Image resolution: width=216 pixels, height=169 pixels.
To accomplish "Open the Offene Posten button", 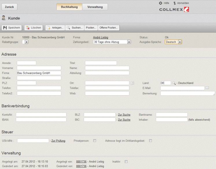I will (x=108, y=28).
